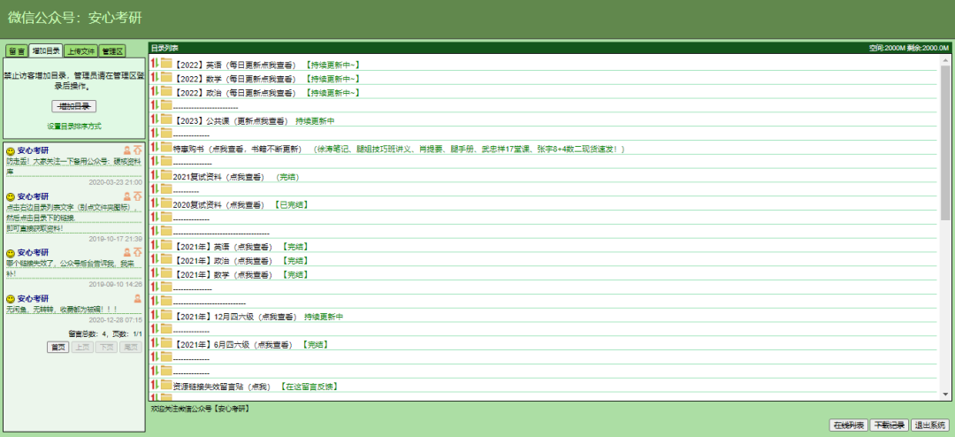This screenshot has width=955, height=437.
Task: Open 【2022】英语 directory entry text
Action: [234, 65]
